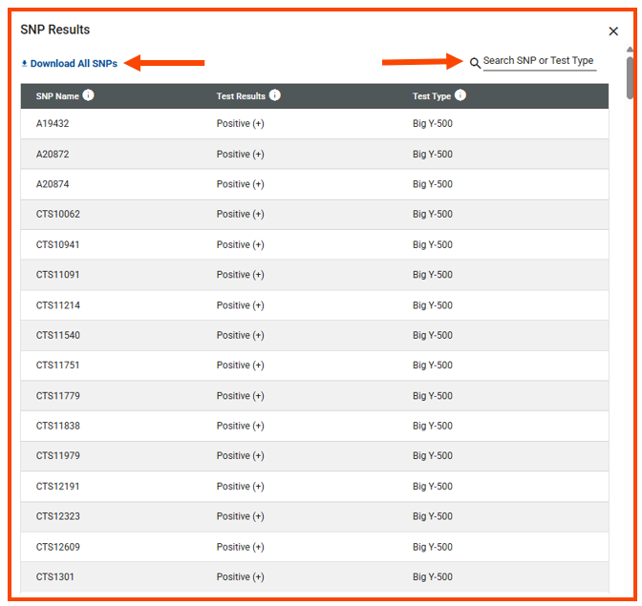Select SNP name CTS11979
This screenshot has height=606, width=642.
(x=57, y=455)
